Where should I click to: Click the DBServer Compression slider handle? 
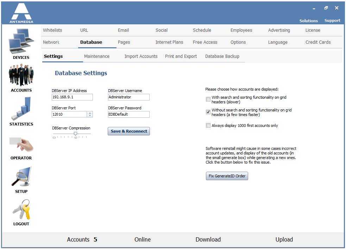pyautogui.click(x=75, y=134)
